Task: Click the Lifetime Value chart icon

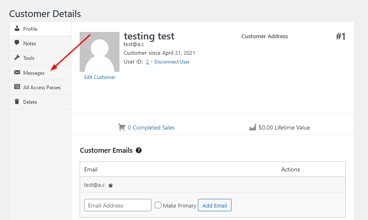Action: (x=252, y=127)
